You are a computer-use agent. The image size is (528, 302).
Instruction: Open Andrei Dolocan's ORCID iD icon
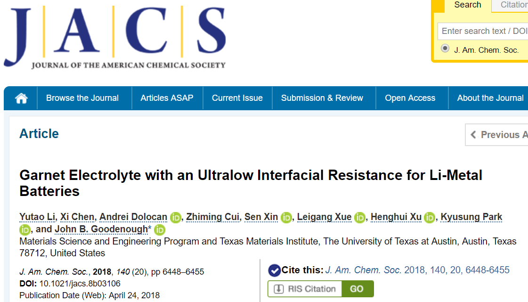click(175, 218)
